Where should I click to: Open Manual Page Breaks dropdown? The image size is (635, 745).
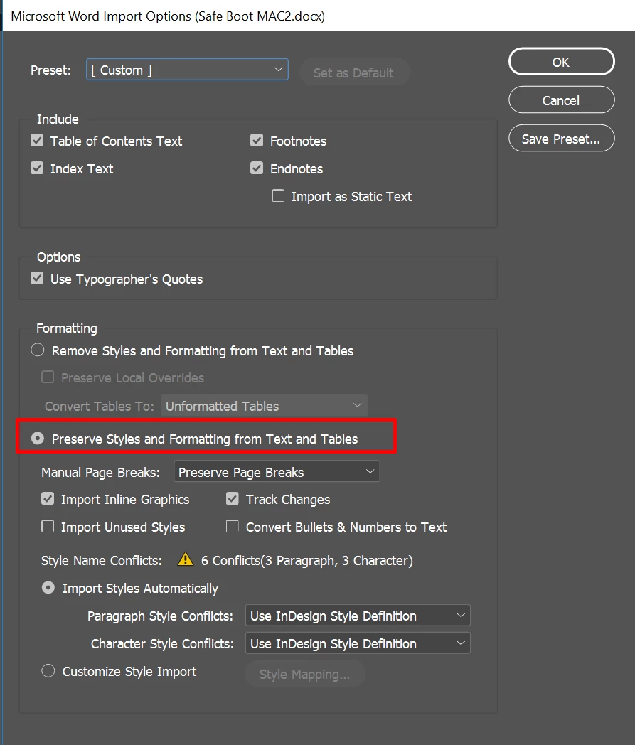coord(277,472)
